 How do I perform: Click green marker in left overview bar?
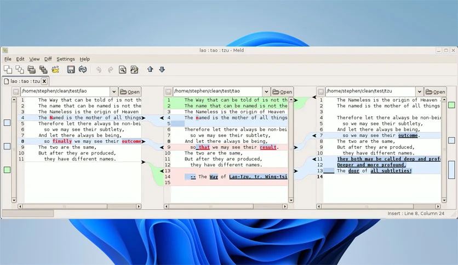[x=7, y=170]
